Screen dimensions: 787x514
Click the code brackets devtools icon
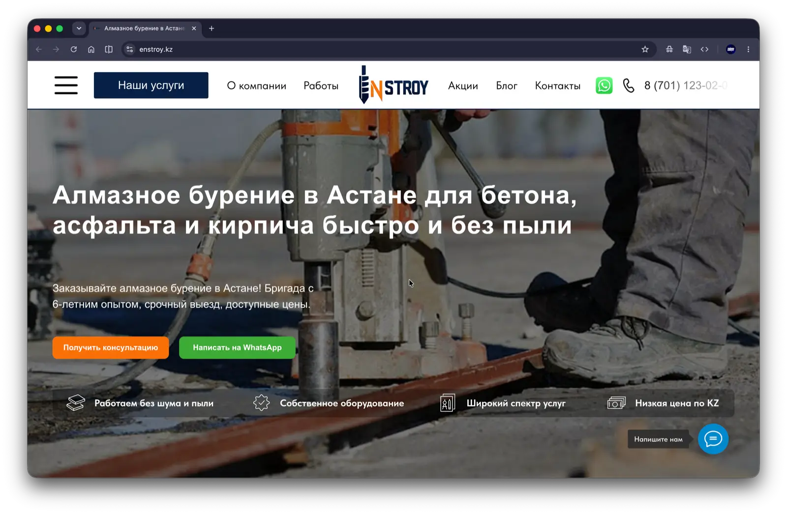pos(704,49)
